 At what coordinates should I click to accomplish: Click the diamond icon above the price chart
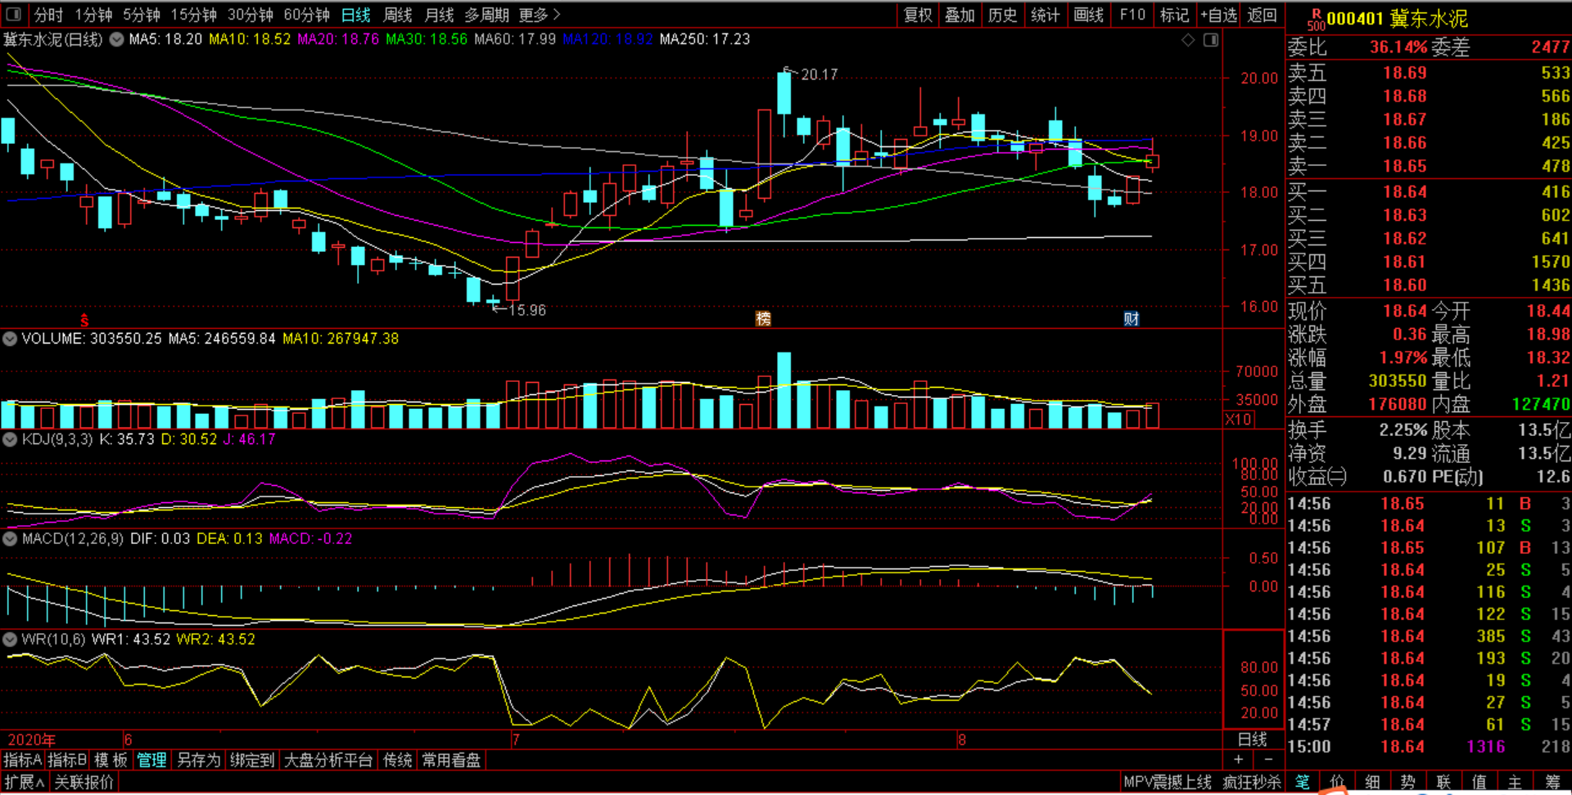1188,40
